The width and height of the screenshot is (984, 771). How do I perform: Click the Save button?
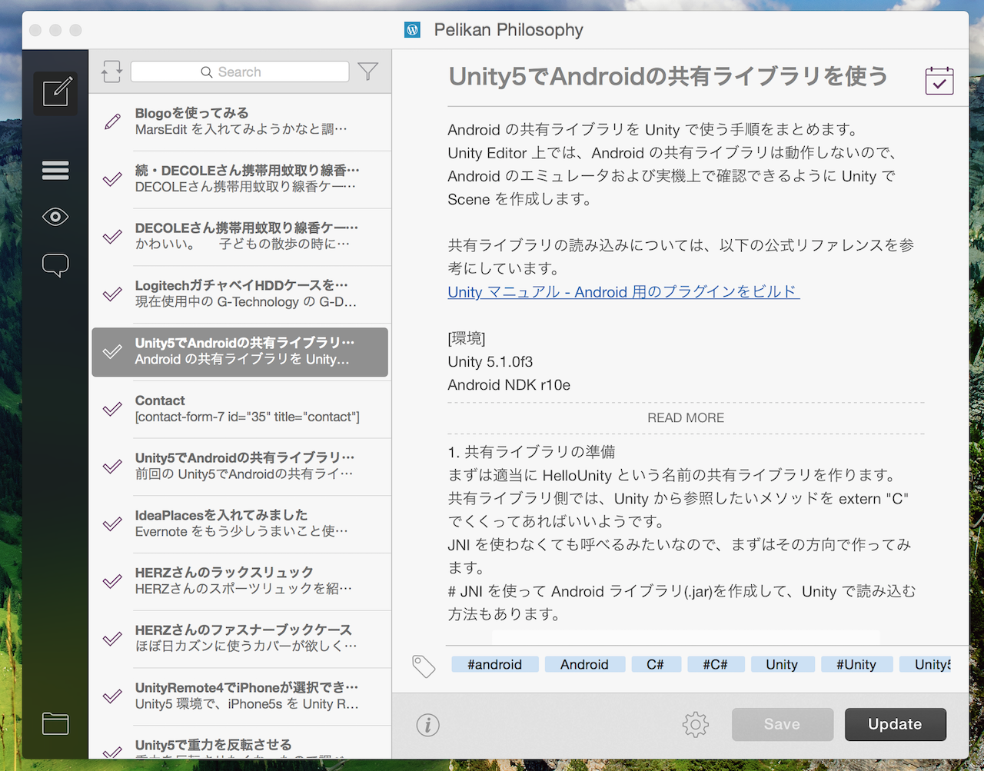tap(783, 724)
